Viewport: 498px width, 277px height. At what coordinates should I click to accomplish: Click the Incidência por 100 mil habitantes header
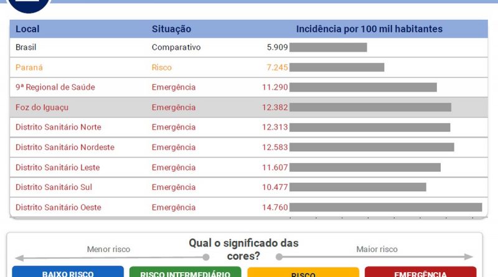coord(369,29)
